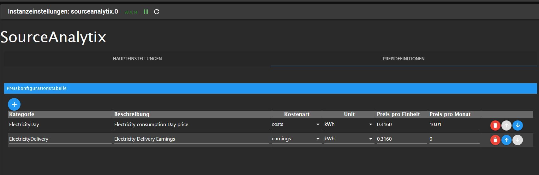Delete the ElectricityDay row
The width and height of the screenshot is (539, 175).
(x=495, y=125)
